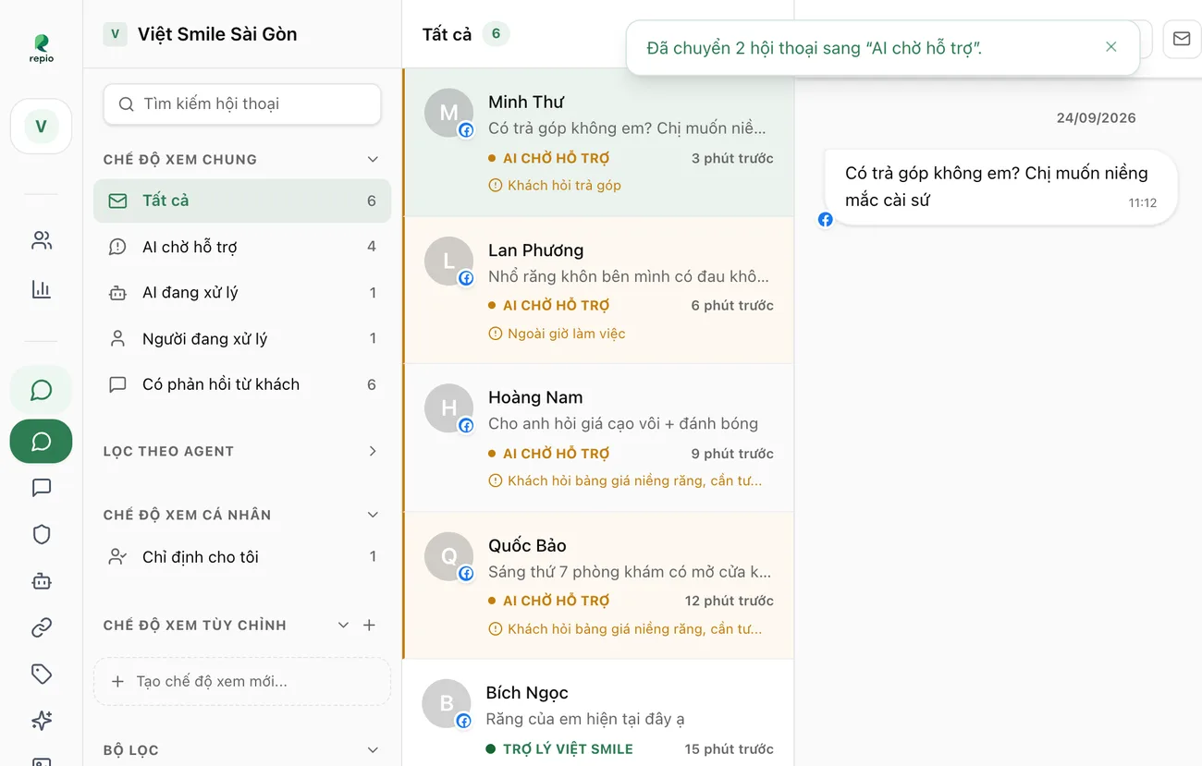The width and height of the screenshot is (1202, 766).
Task: Click the "Có trả góp không em?" message bubble
Action: tap(1000, 187)
